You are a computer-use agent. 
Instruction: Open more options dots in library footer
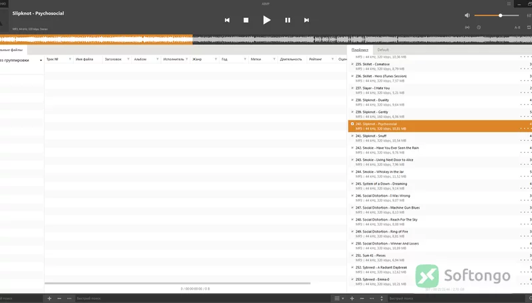pos(69,298)
